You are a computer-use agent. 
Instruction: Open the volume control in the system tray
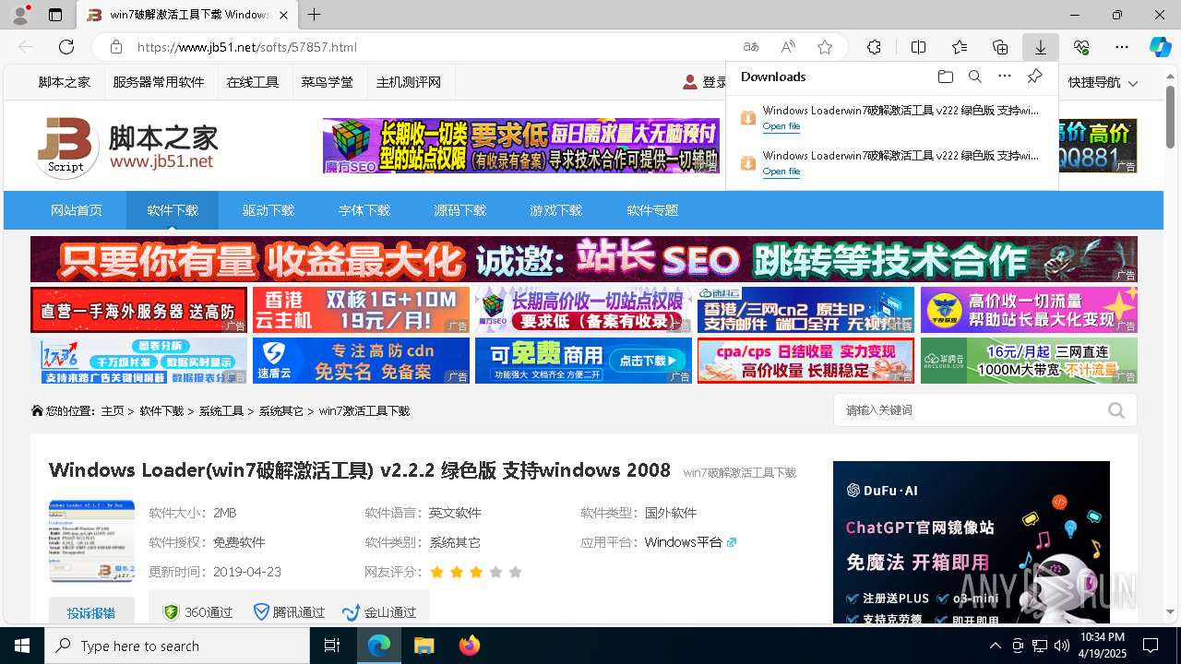(x=1061, y=646)
